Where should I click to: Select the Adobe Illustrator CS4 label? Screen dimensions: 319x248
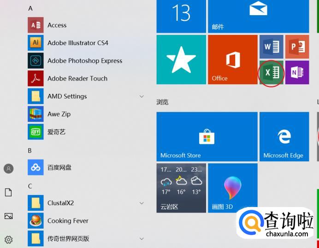coord(78,43)
